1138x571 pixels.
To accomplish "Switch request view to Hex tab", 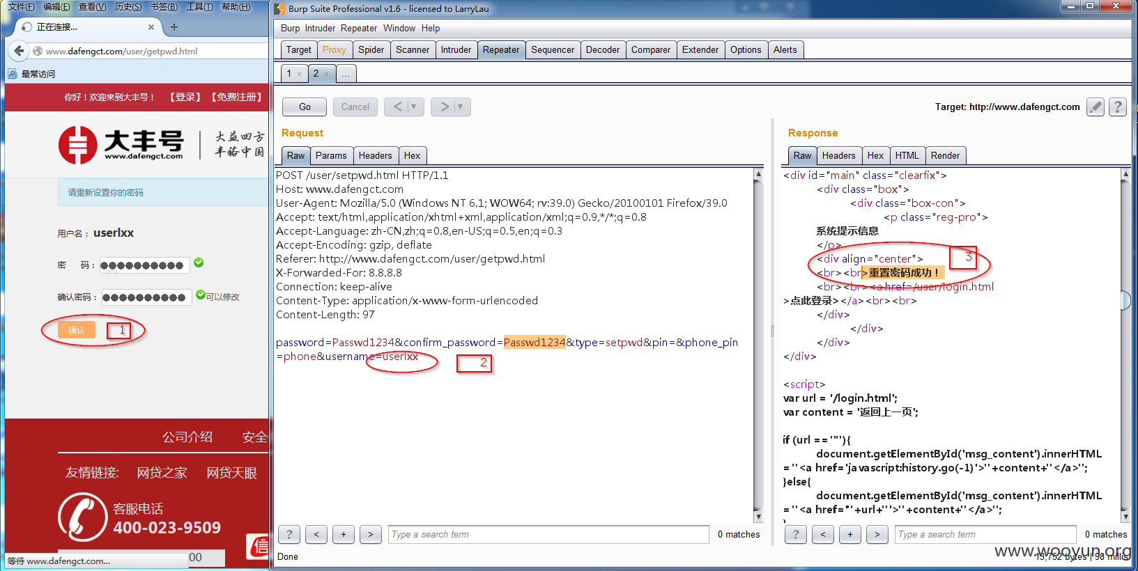I will [412, 155].
